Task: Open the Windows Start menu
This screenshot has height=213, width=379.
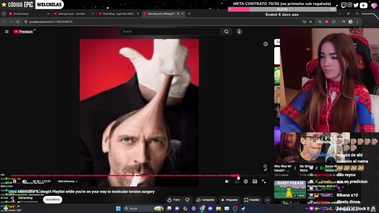Action: point(118,209)
